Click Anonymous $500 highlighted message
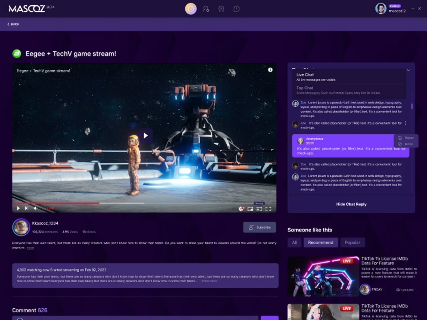The image size is (427, 320). coord(350,146)
